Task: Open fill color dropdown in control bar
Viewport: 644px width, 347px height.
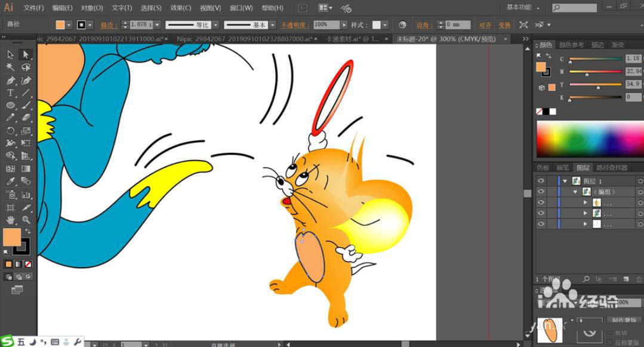Action: [69, 25]
